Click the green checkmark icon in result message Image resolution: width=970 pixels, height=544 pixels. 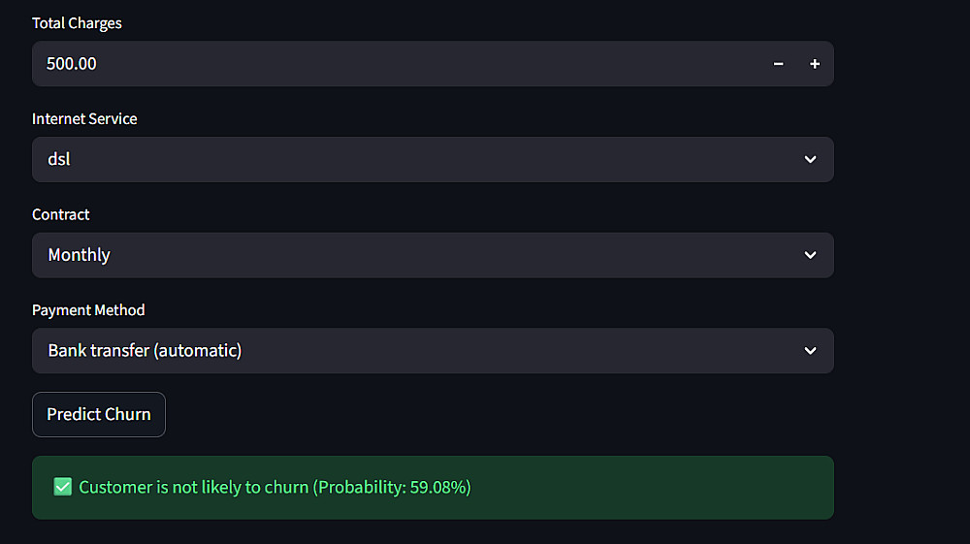[63, 487]
